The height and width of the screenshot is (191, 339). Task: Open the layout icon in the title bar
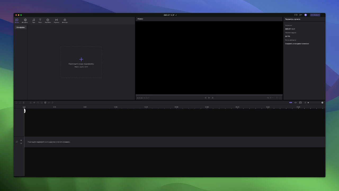pyautogui.click(x=296, y=15)
